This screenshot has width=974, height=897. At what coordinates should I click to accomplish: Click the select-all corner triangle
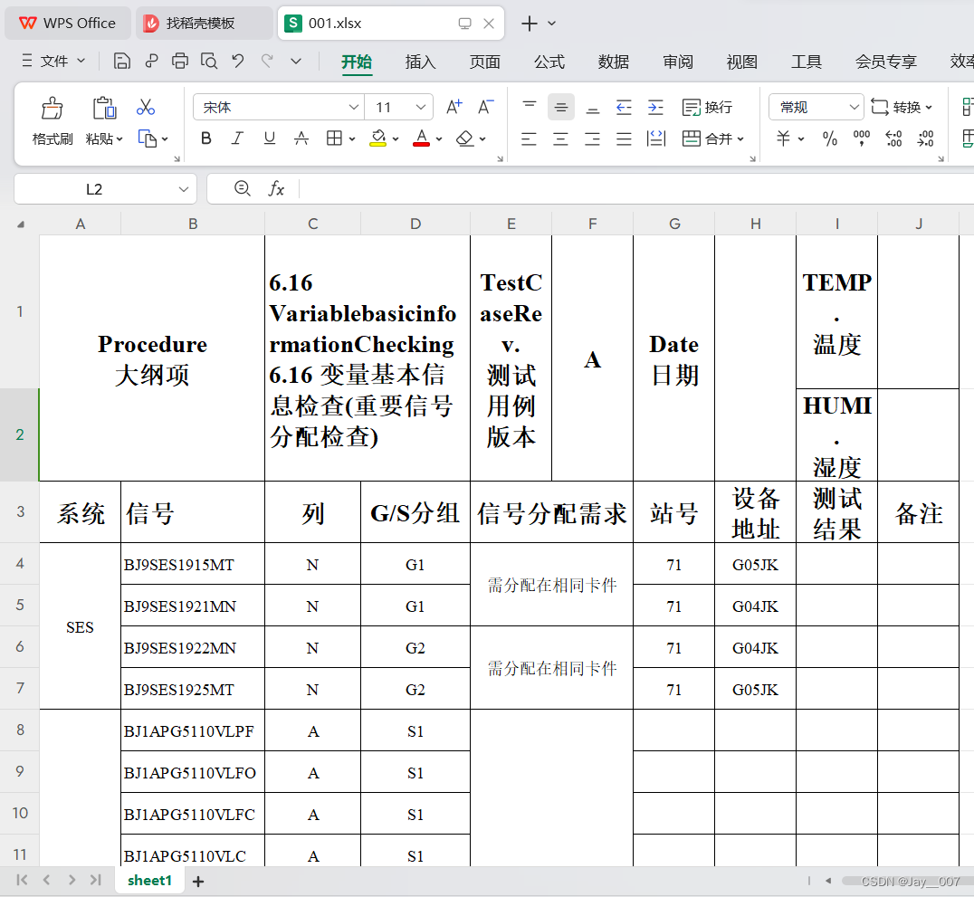[x=21, y=224]
